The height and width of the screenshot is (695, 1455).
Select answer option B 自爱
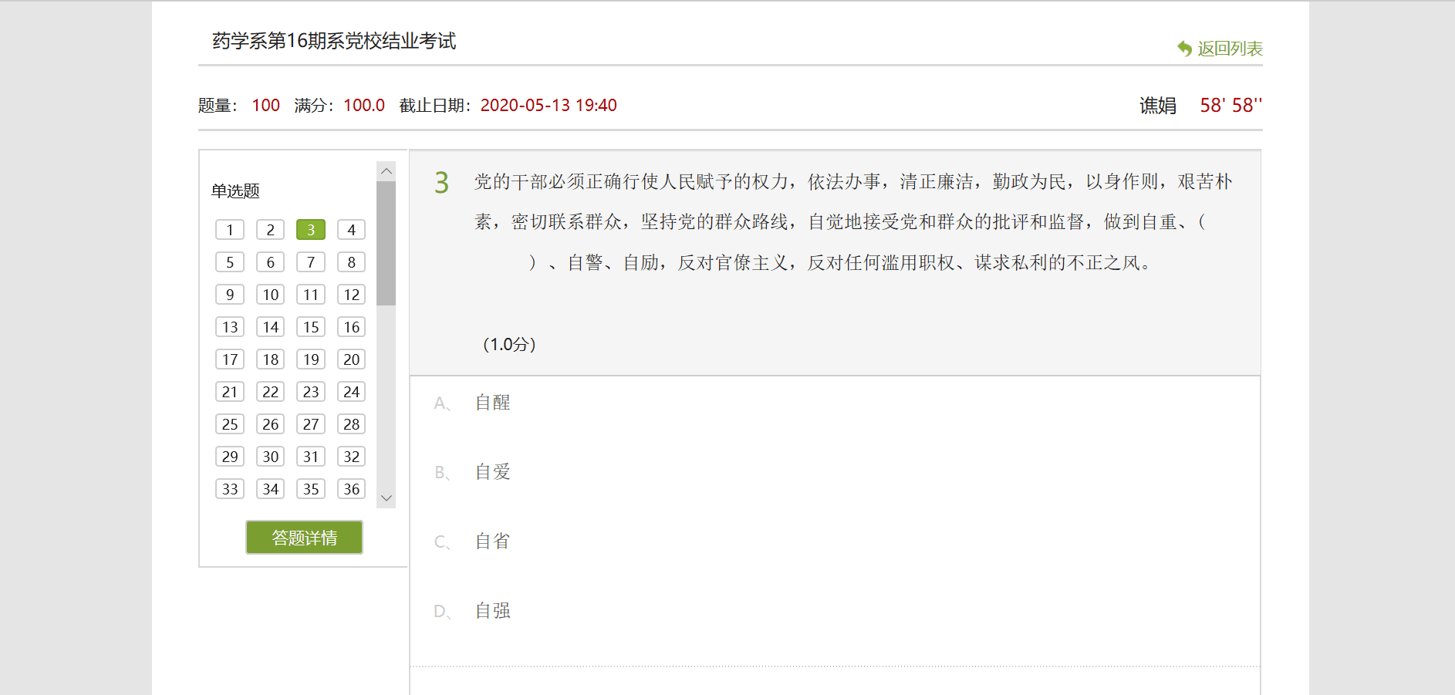point(492,472)
